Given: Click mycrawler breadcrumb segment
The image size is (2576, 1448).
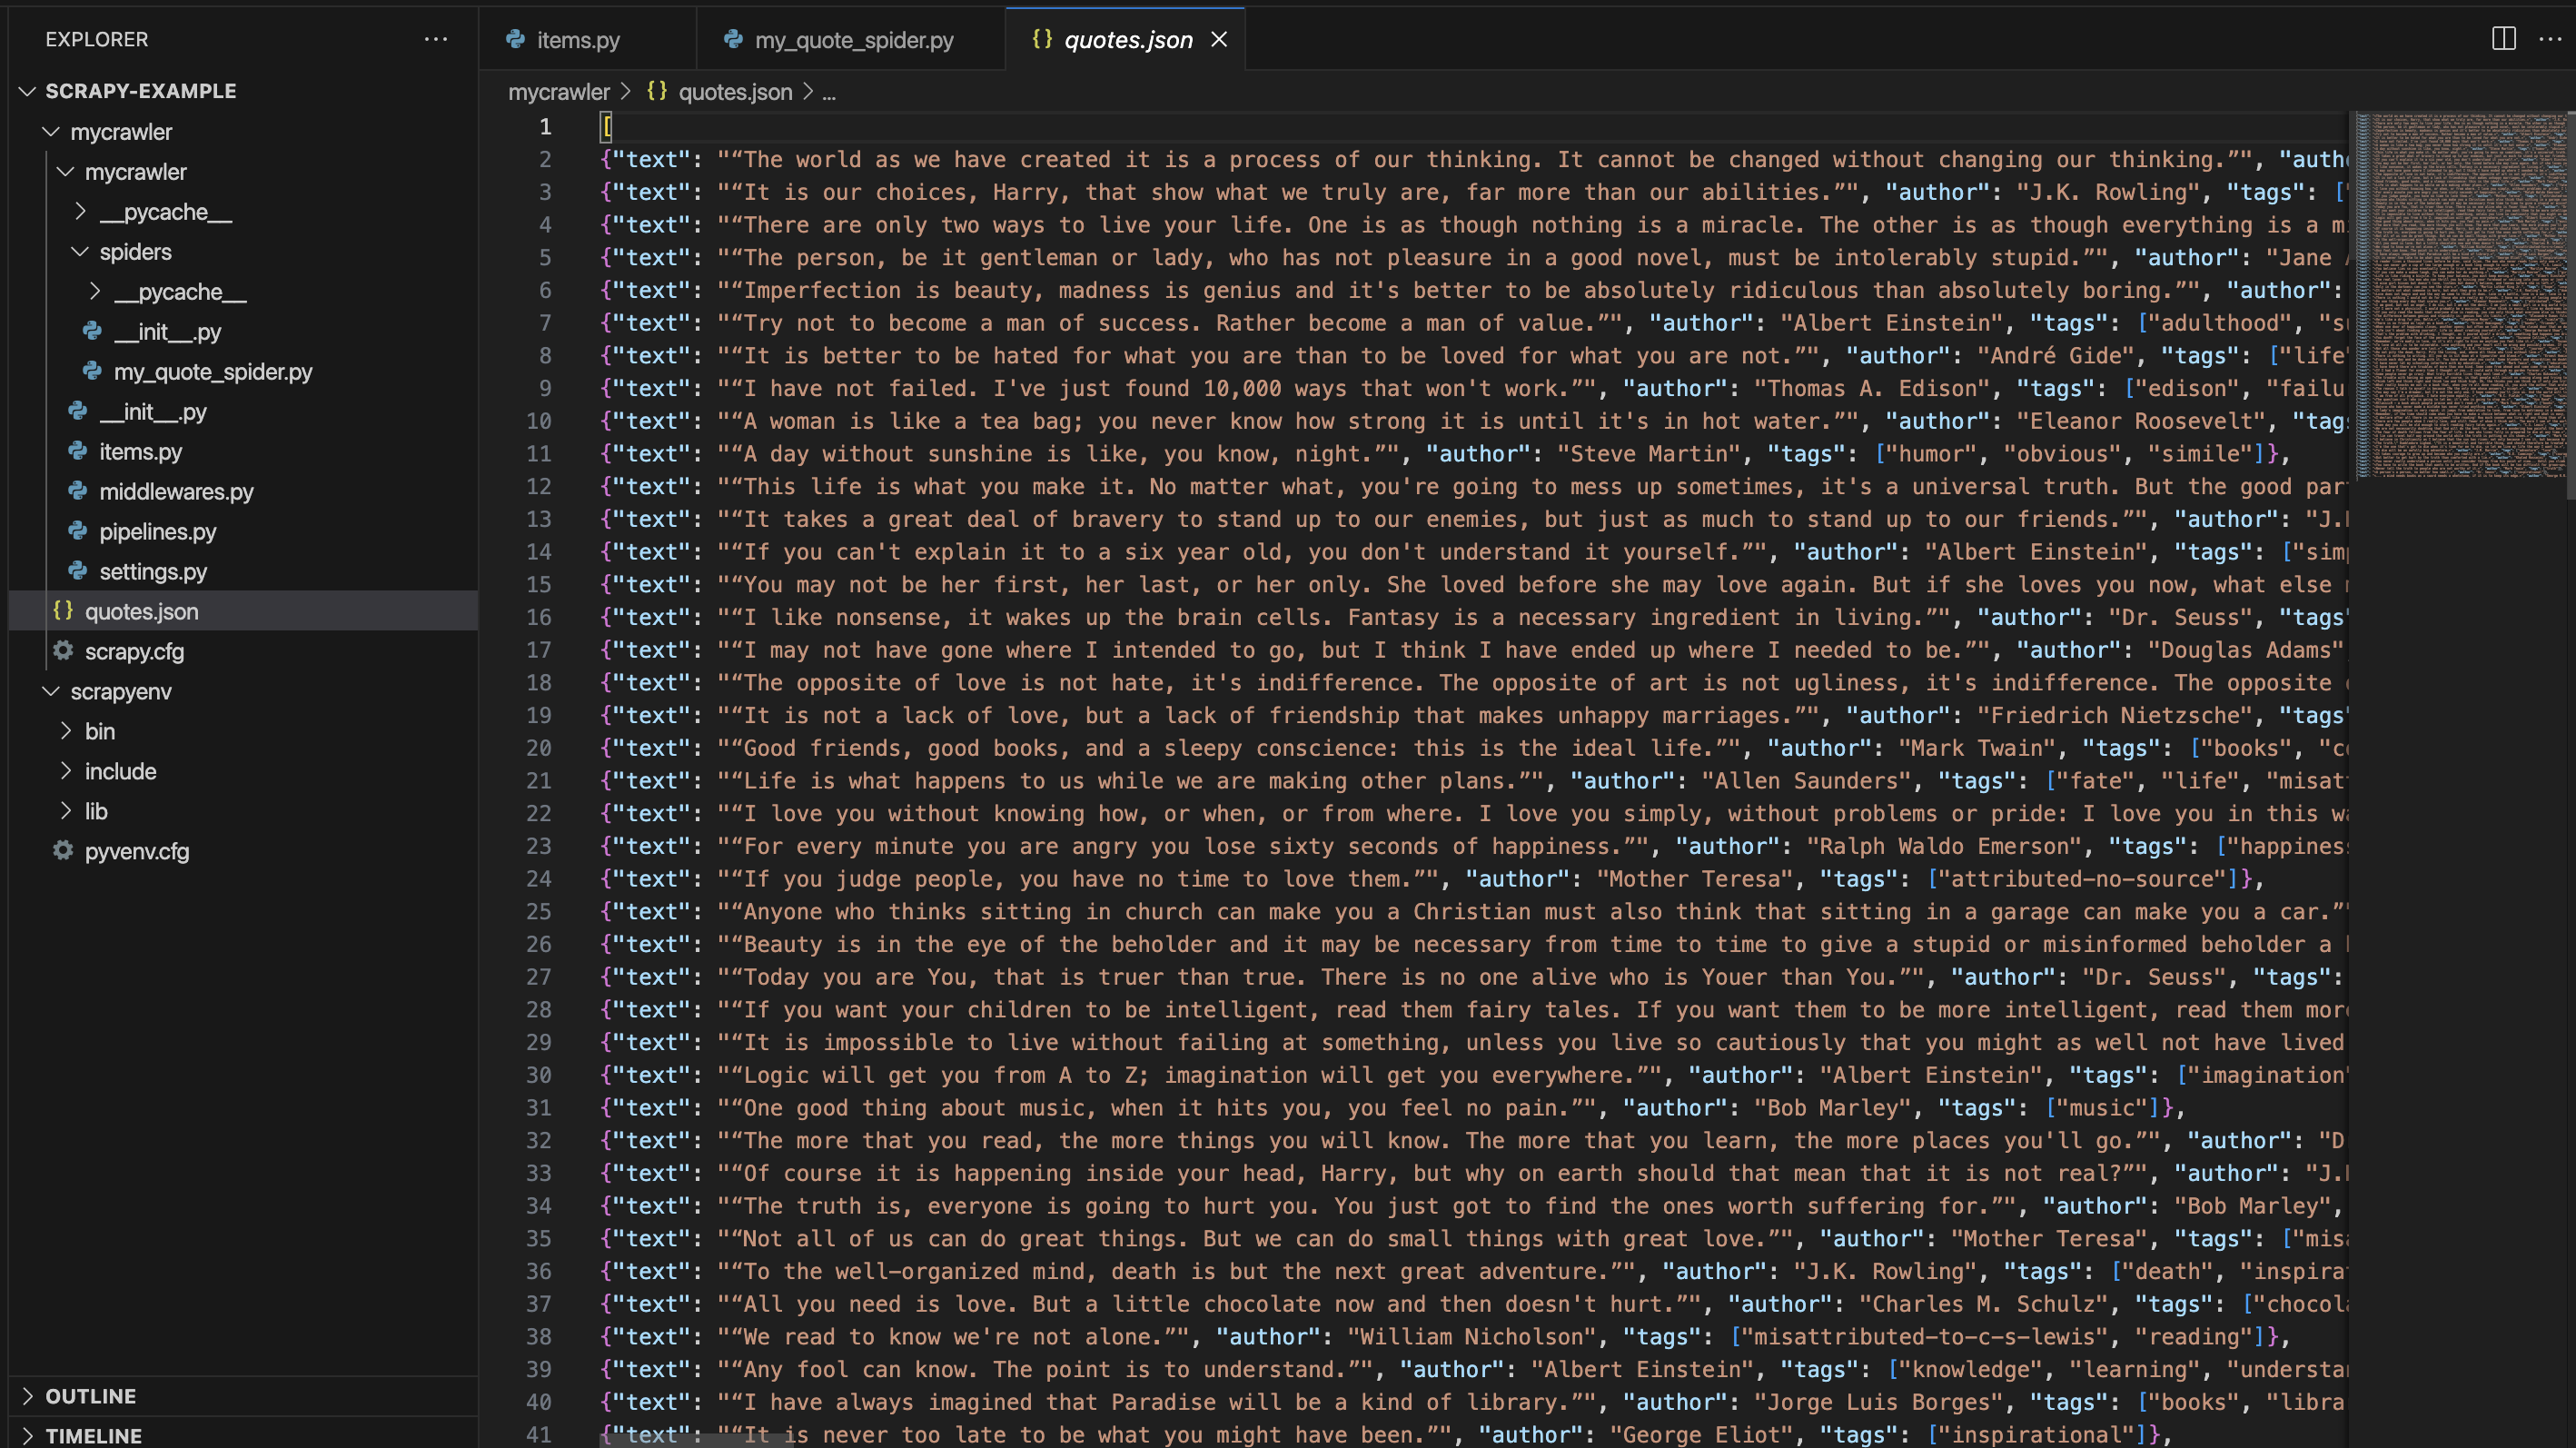Looking at the screenshot, I should coord(558,92).
